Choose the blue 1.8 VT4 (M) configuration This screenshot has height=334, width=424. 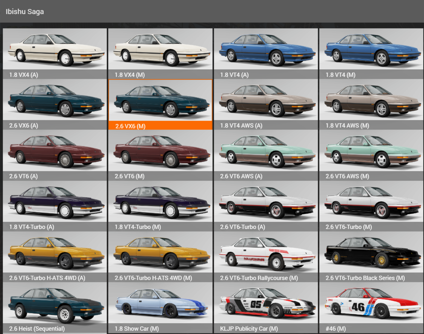pyautogui.click(x=371, y=54)
